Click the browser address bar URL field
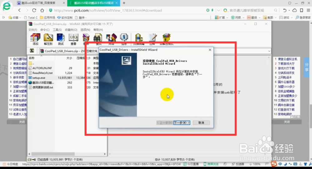The image size is (312, 169). click(x=127, y=10)
